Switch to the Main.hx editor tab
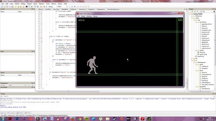Image resolution: width=216 pixels, height=121 pixels. [41, 9]
